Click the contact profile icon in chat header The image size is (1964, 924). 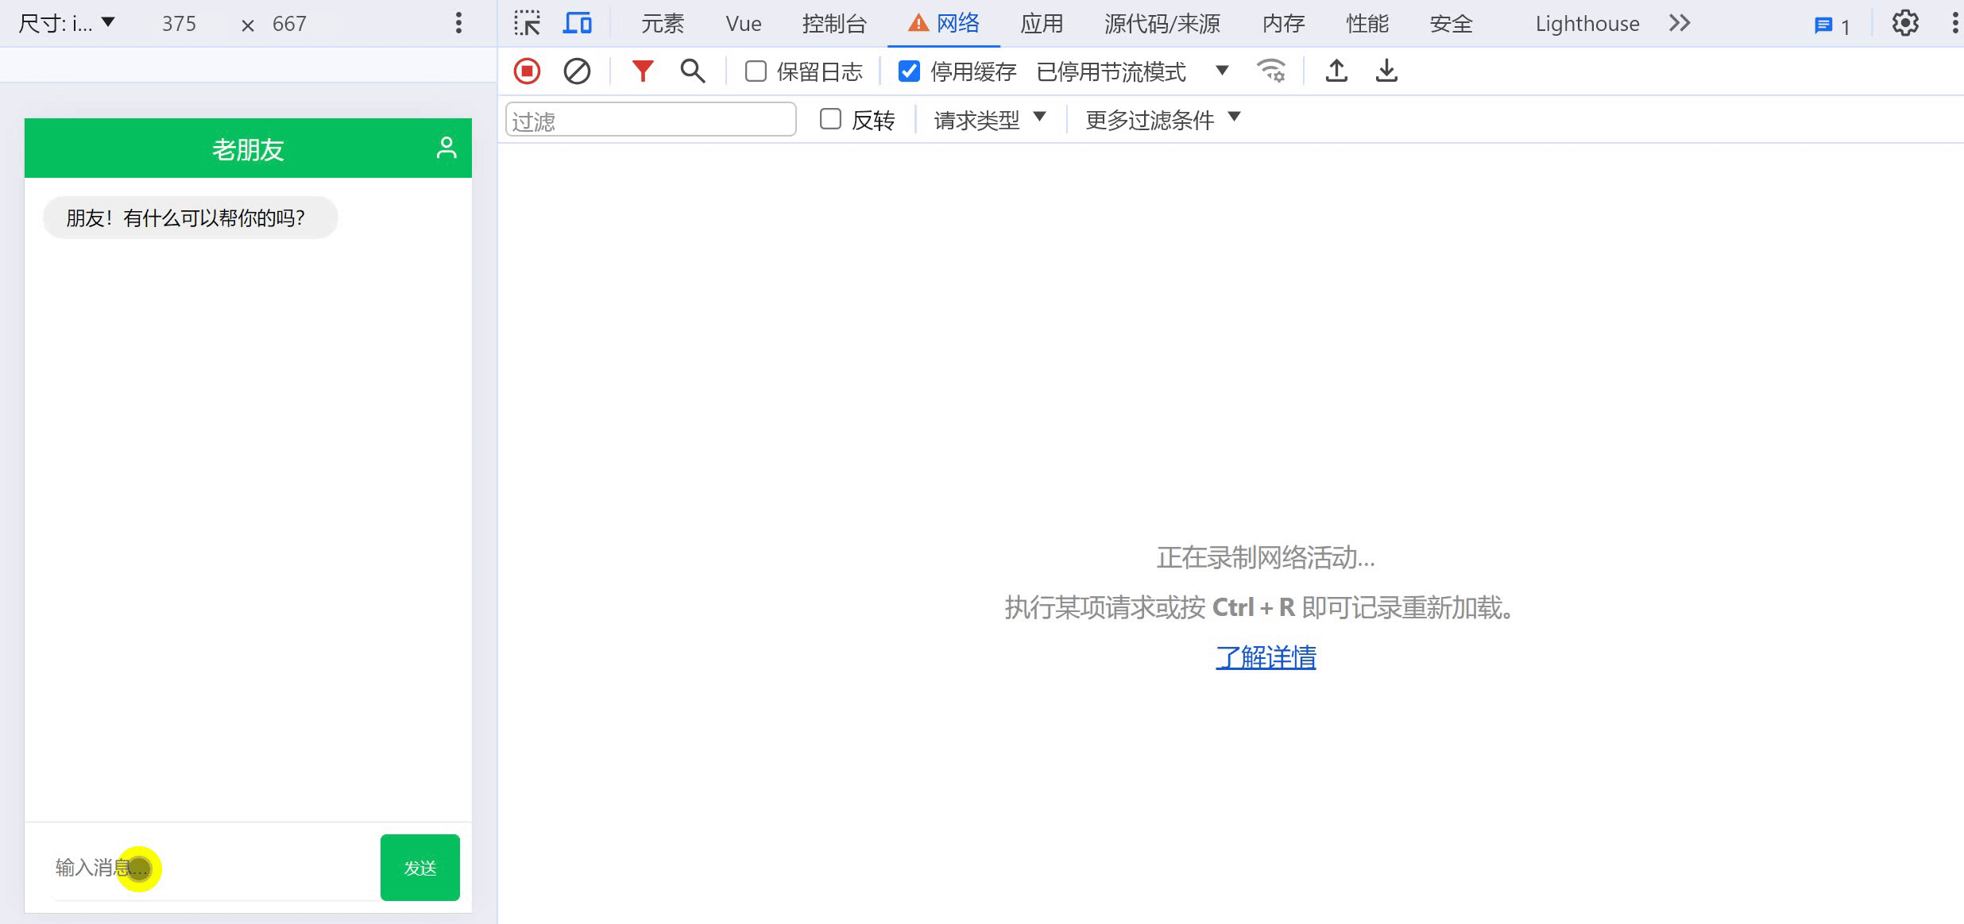click(x=446, y=147)
